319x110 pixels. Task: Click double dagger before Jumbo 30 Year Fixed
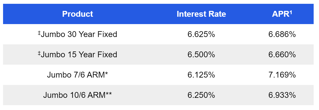click(39, 33)
